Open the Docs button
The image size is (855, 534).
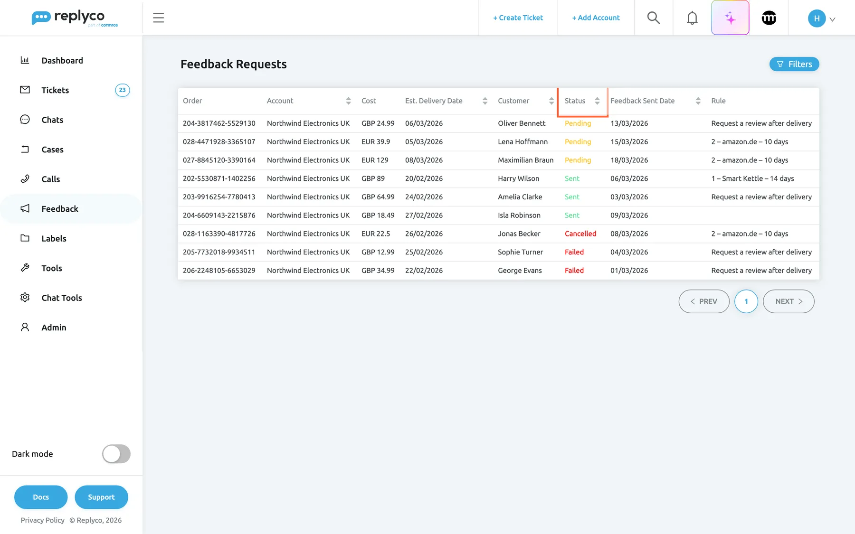click(41, 497)
